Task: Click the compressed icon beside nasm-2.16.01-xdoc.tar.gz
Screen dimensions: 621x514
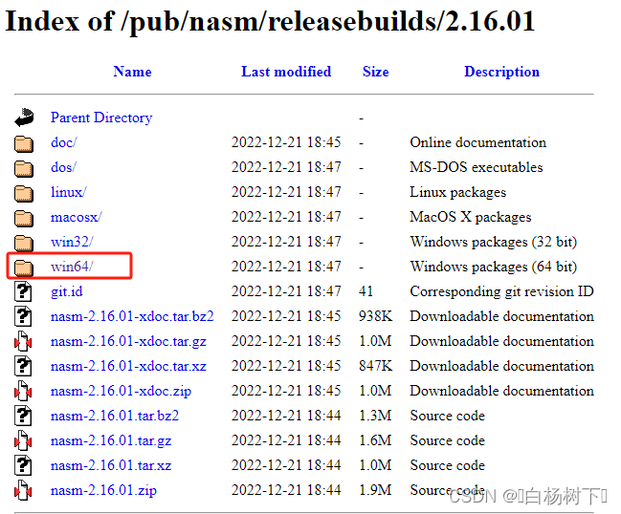Action: (x=23, y=341)
